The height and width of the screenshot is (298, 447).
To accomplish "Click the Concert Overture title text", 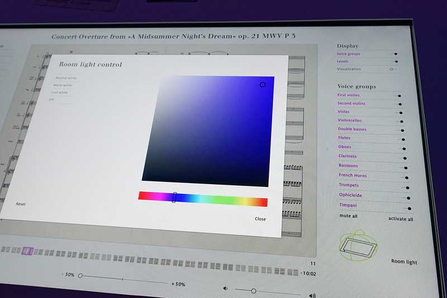I will coord(173,36).
